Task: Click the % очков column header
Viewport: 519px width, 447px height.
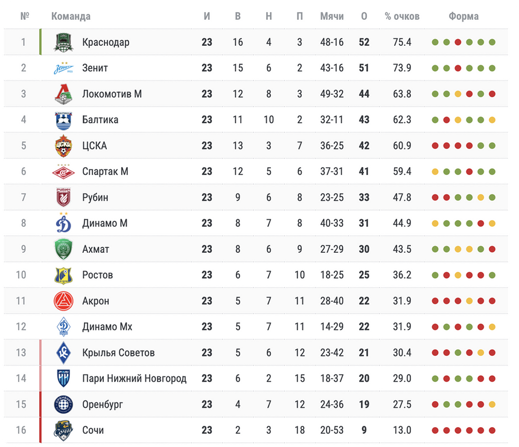Action: (x=402, y=16)
